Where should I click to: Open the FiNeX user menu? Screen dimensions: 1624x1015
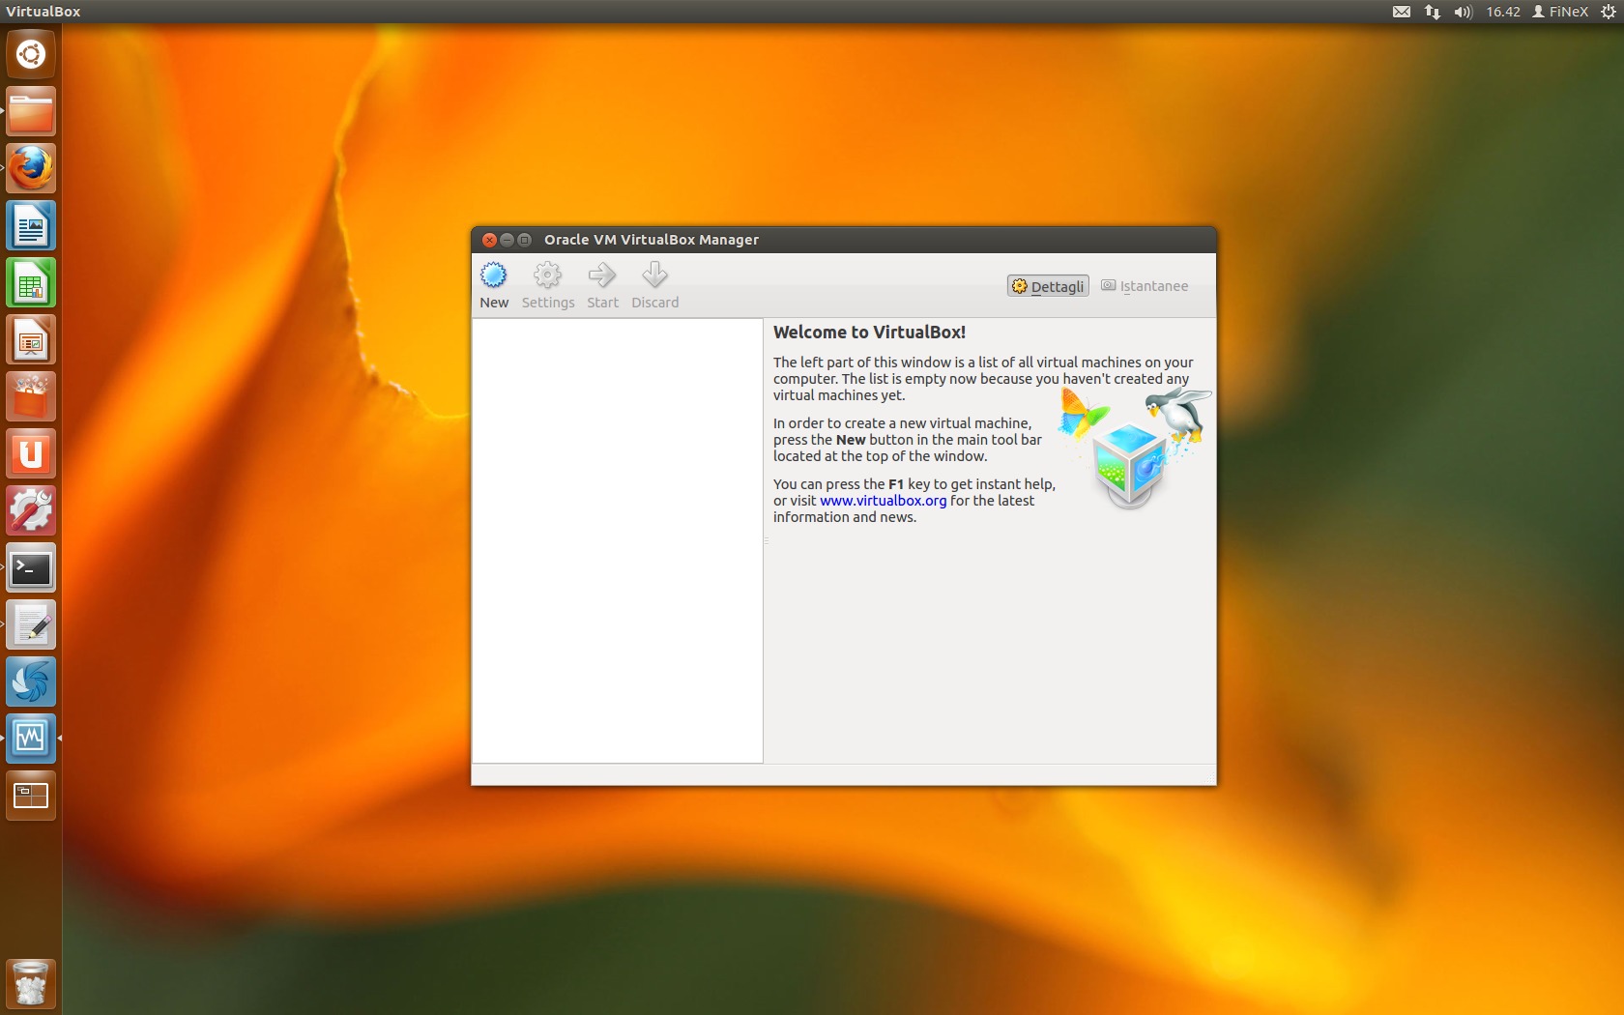[x=1560, y=12]
